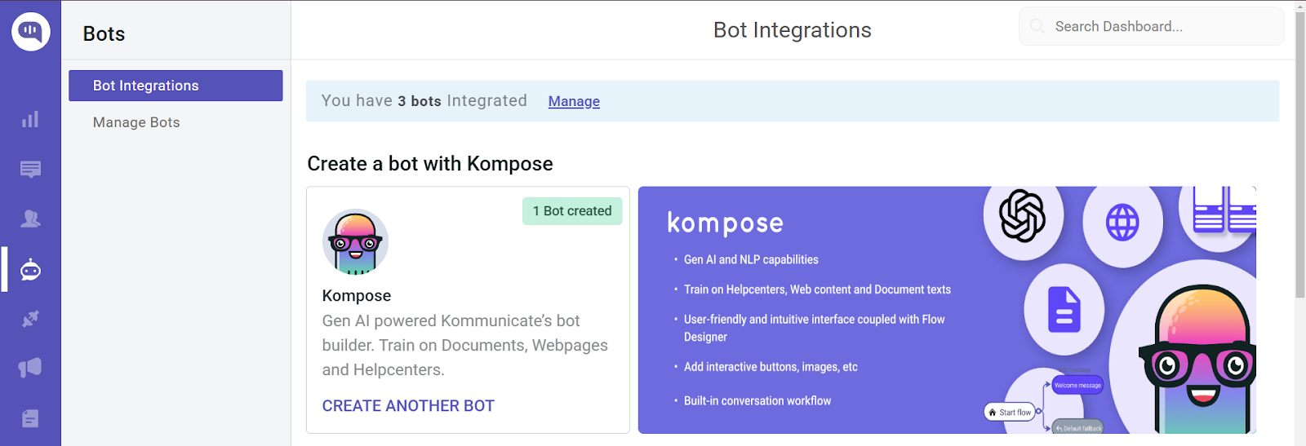
Task: Click the Kompose bot avatar
Action: coord(355,242)
